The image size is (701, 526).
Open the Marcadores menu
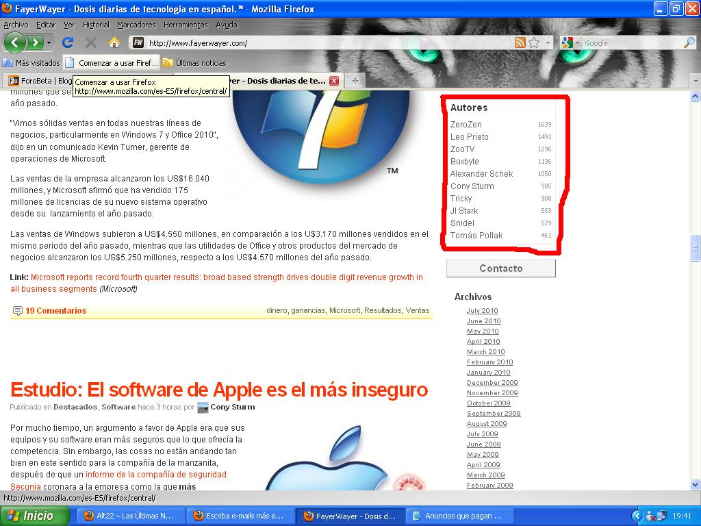136,25
